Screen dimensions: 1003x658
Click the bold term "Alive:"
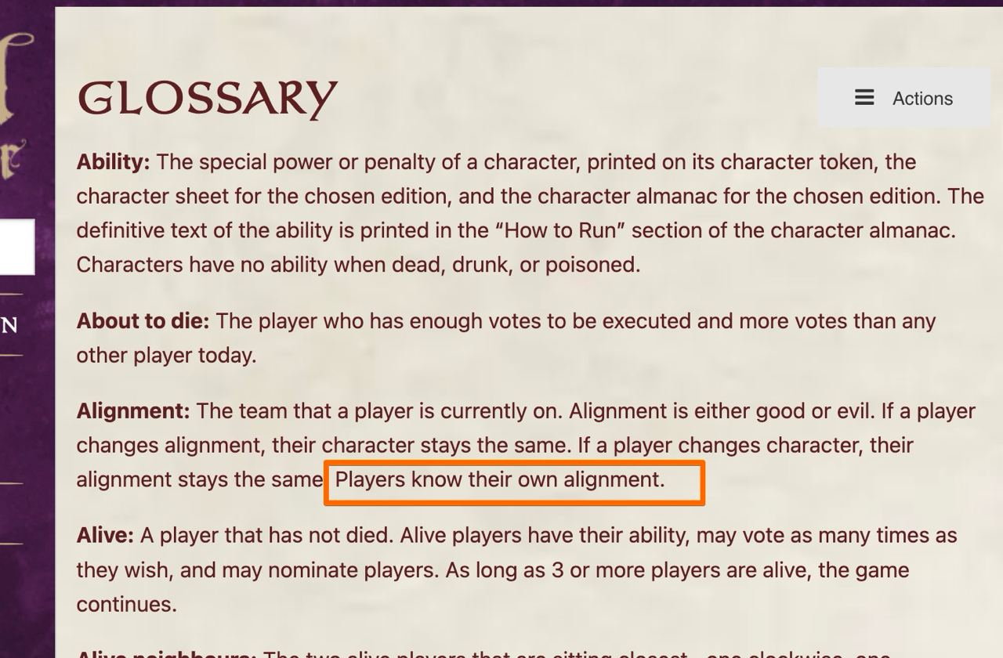tap(105, 536)
